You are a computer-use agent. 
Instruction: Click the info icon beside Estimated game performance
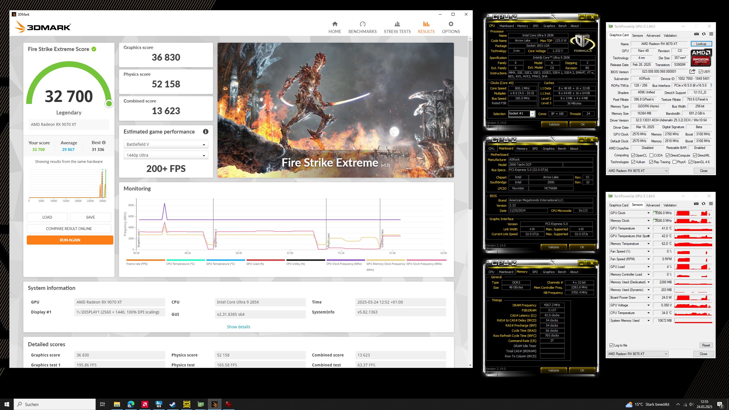[206, 132]
